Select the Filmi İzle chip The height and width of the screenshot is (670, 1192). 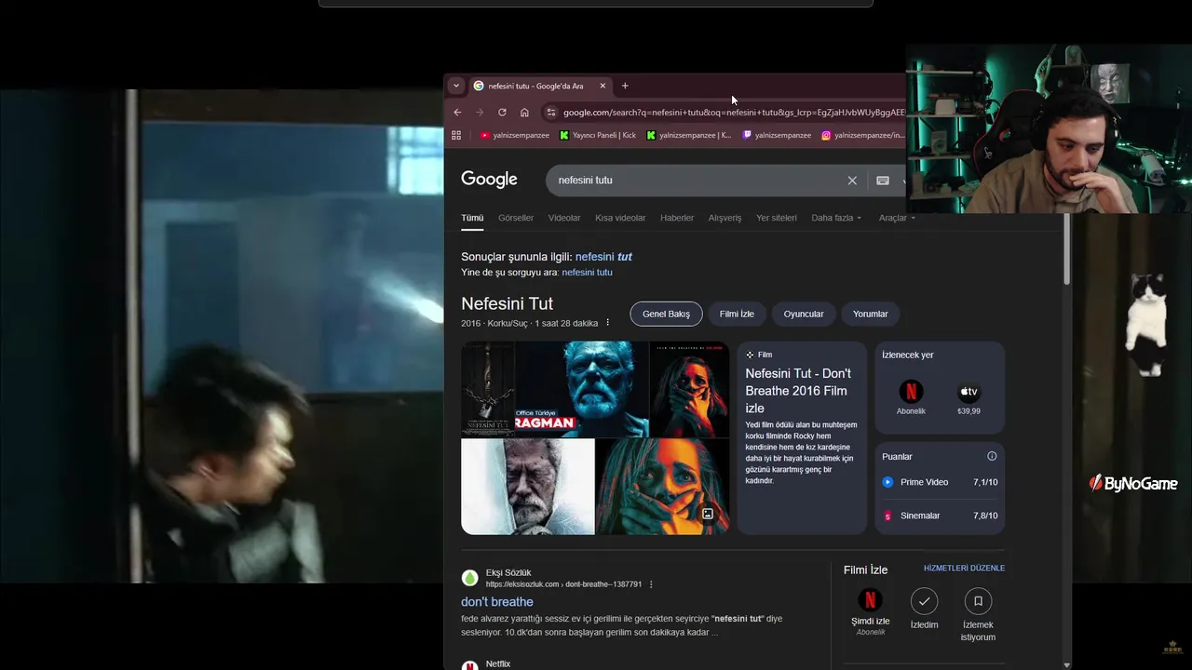coord(737,314)
